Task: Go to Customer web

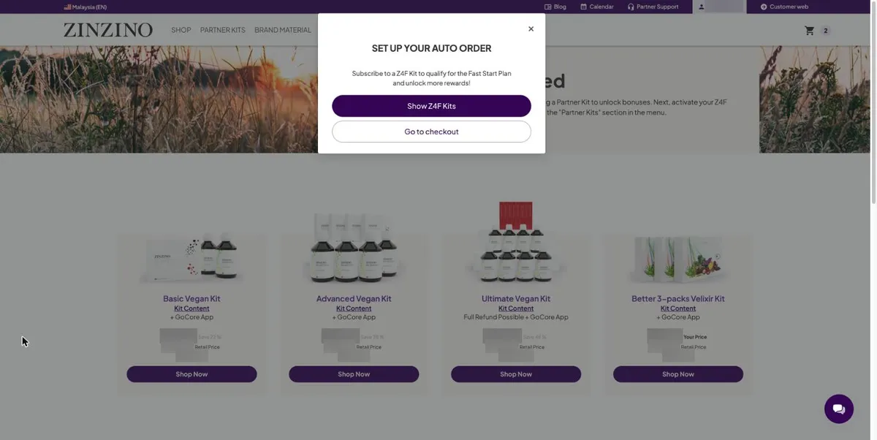Action: [784, 7]
